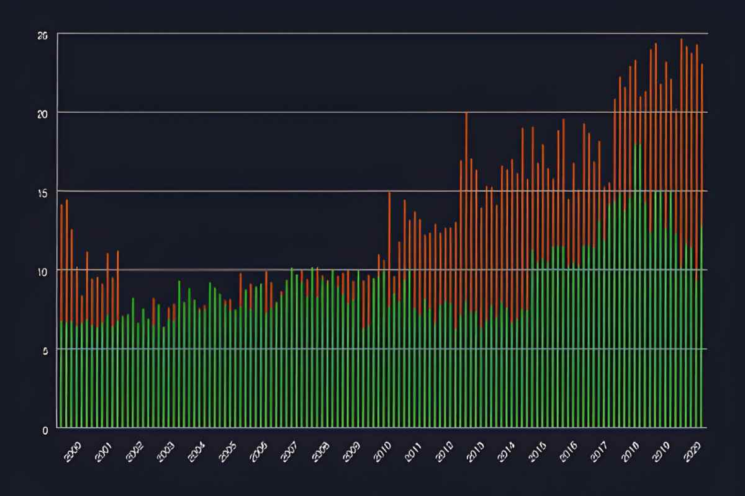Select the 2003 x-axis year label
Screen dimensions: 745x496
tap(166, 450)
